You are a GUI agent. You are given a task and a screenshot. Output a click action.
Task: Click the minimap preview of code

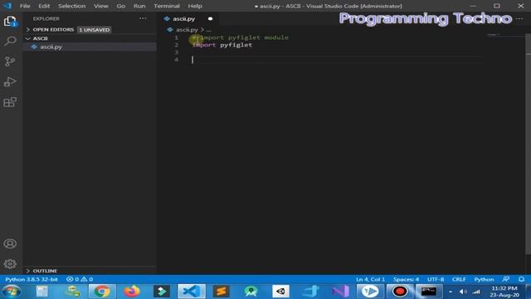click(494, 35)
